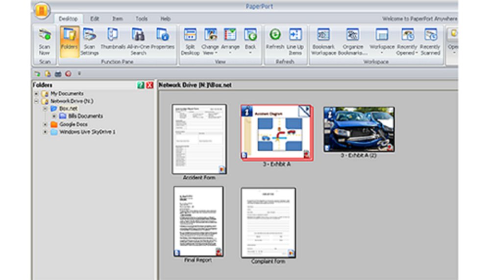
Task: Open the Tools ribbon tab
Action: pyautogui.click(x=141, y=19)
